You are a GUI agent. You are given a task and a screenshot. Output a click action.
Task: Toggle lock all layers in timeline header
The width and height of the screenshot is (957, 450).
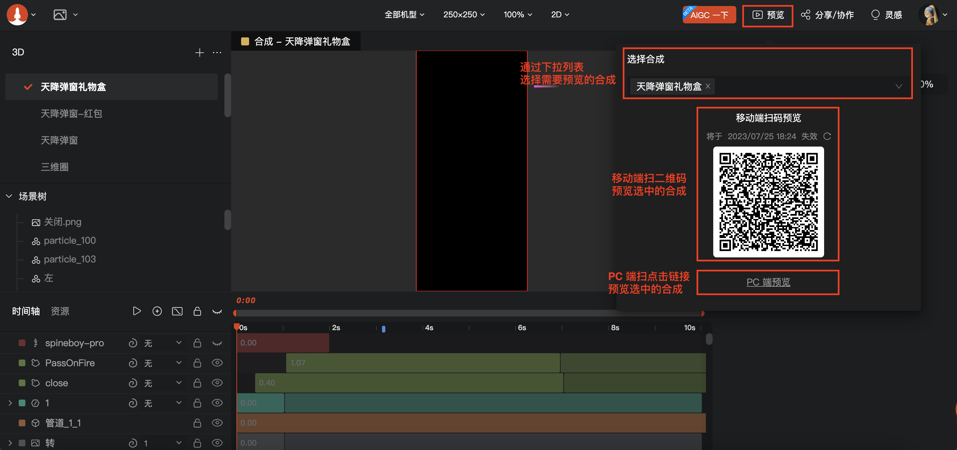click(x=197, y=311)
